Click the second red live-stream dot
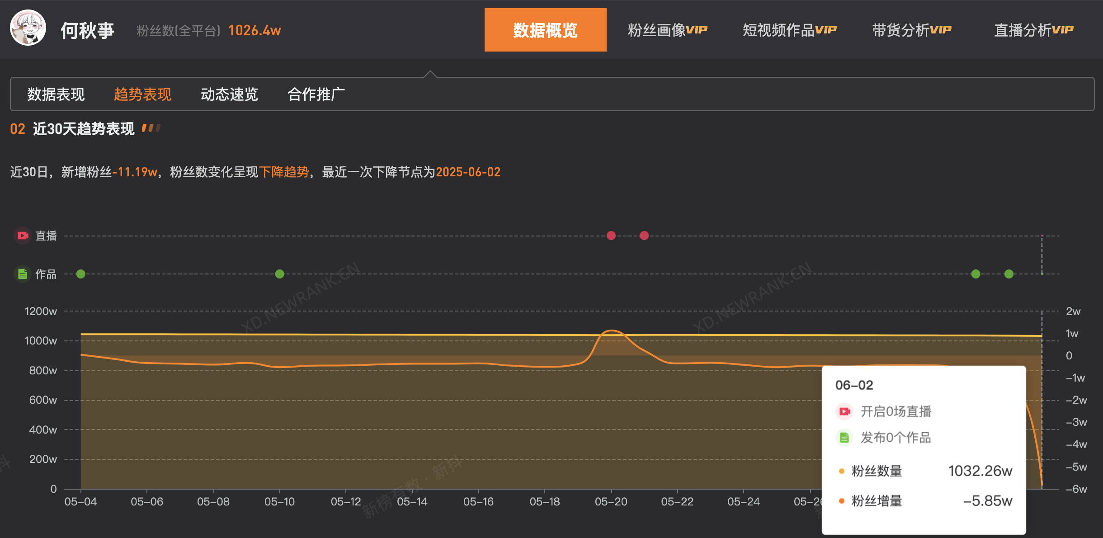 [x=644, y=236]
